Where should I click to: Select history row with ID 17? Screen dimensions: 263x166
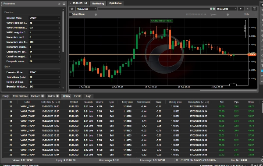[131, 126]
